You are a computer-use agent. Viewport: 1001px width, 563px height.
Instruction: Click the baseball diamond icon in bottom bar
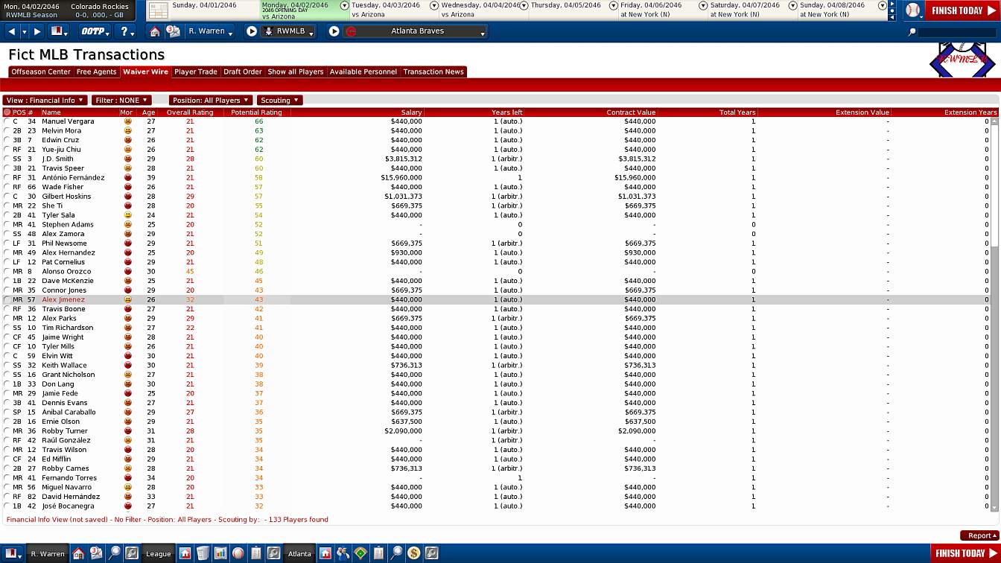pos(360,553)
